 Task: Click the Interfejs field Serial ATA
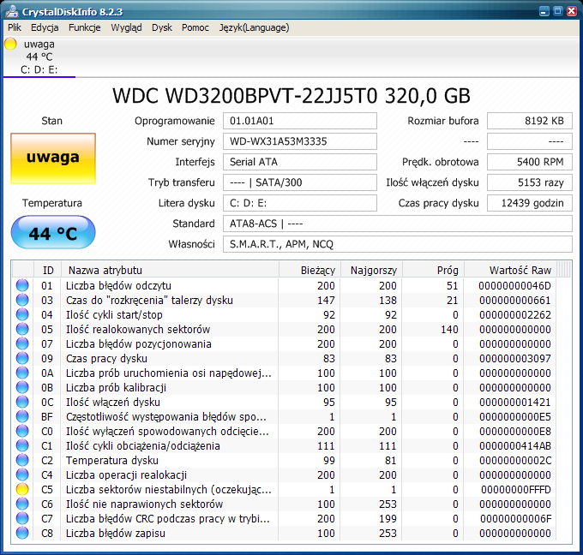tap(300, 162)
